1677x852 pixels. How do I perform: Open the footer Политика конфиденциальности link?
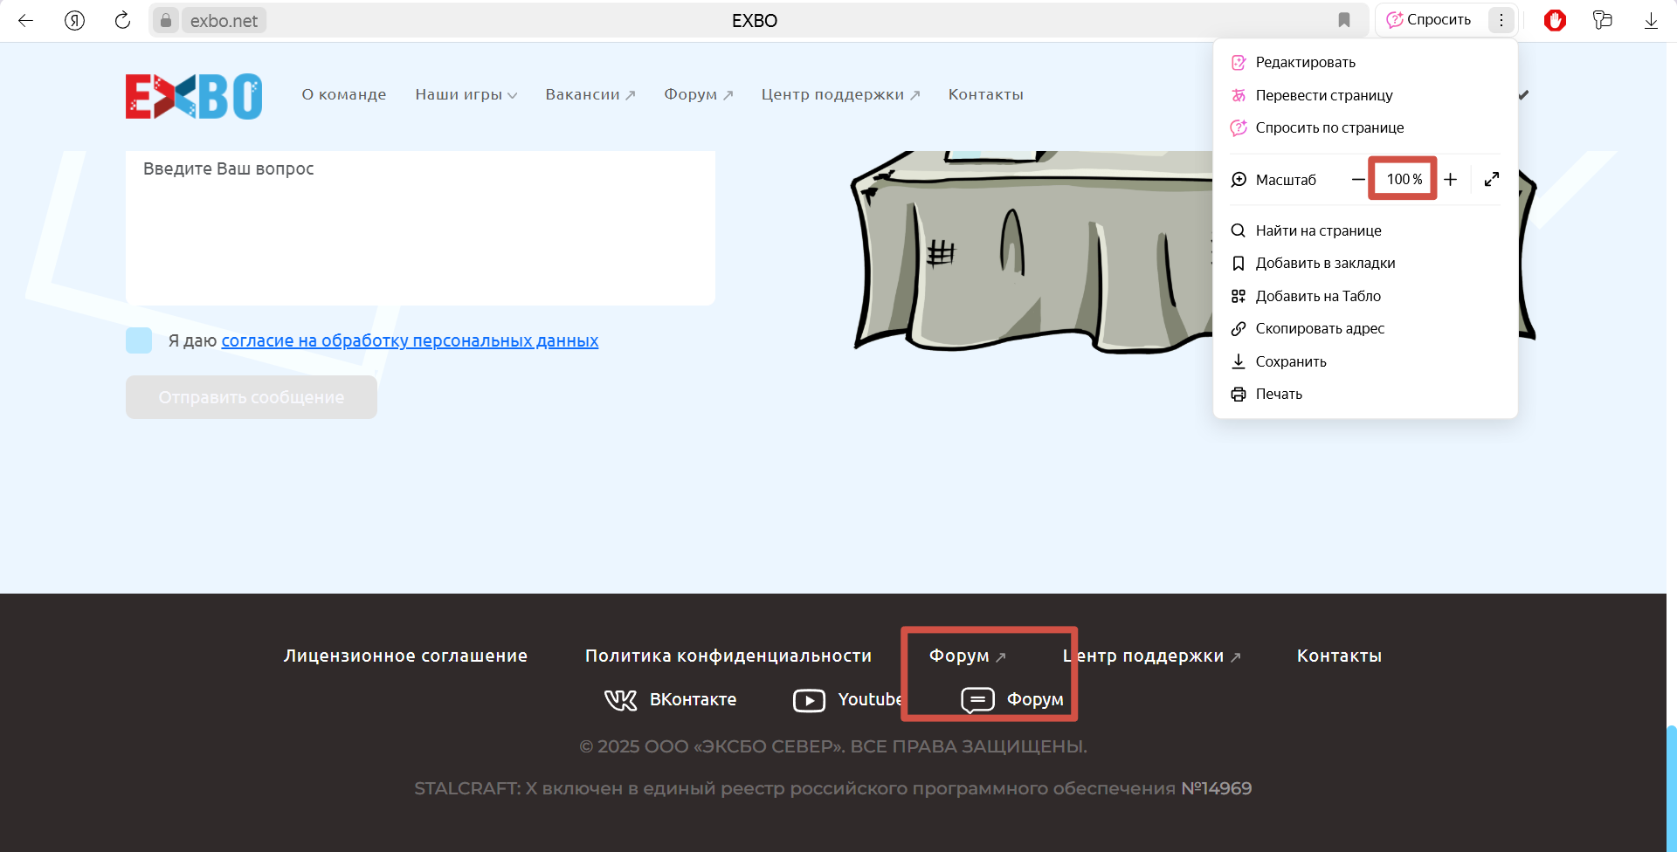[728, 656]
